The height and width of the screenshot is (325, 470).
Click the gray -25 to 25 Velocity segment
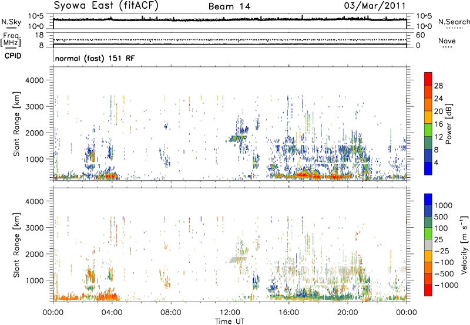[x=428, y=245]
